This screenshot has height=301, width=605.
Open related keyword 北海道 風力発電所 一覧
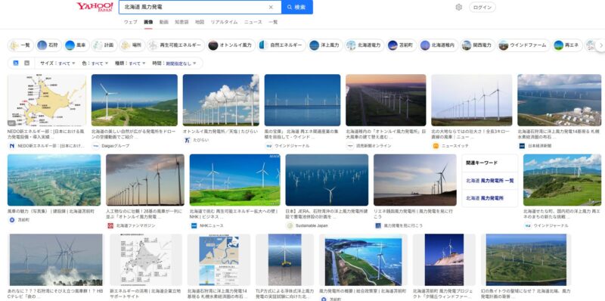[489, 181]
